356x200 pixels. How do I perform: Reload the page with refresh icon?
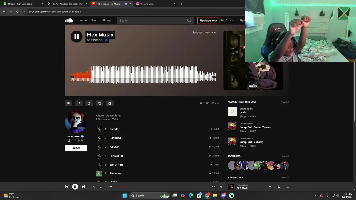pos(17,12)
